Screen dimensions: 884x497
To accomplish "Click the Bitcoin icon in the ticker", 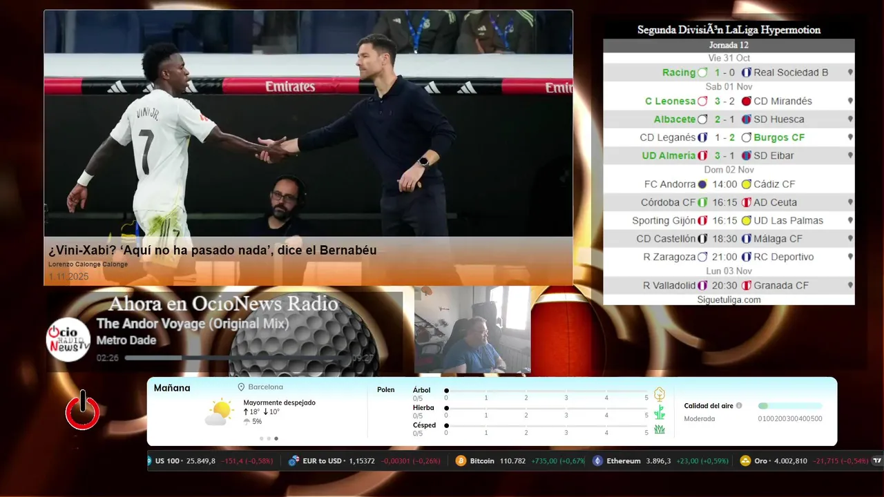I will (x=461, y=460).
